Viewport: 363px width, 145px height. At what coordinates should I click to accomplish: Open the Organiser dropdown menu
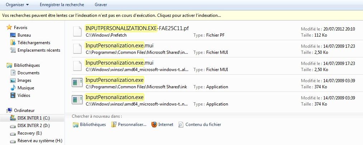(x=17, y=5)
